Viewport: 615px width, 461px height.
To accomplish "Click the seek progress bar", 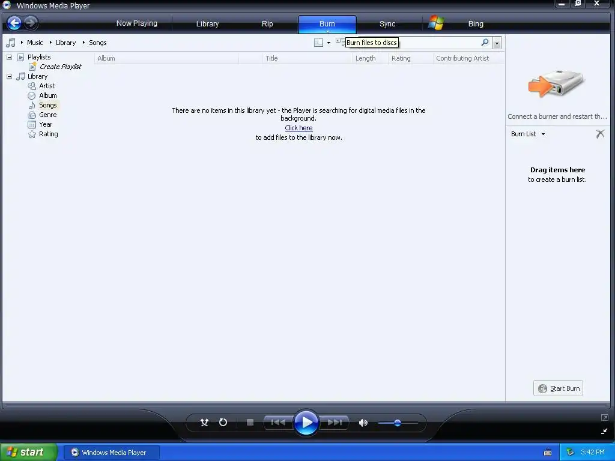I will pos(306,405).
